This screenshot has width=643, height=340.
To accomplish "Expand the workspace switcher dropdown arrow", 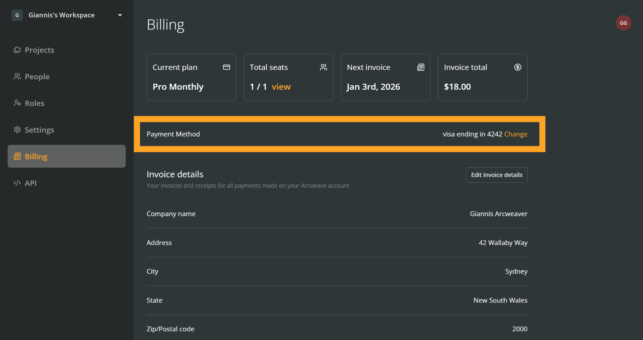I will coord(120,15).
